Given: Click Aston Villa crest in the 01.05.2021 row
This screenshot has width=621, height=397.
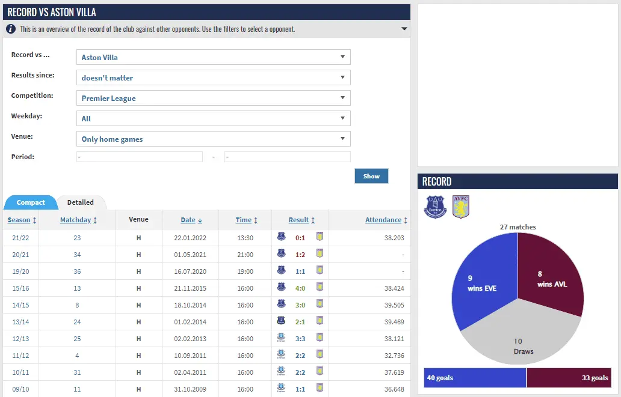Looking at the screenshot, I should click(x=320, y=254).
